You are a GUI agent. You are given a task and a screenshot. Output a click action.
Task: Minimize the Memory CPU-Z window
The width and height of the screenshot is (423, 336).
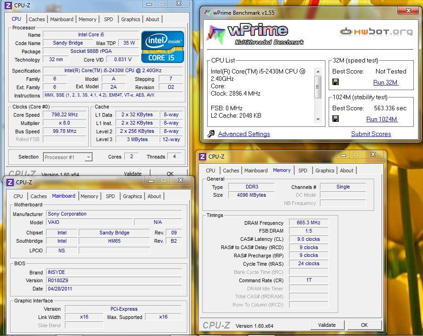point(343,155)
